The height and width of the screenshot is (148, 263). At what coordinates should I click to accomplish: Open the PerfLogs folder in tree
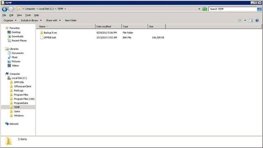click(18, 90)
